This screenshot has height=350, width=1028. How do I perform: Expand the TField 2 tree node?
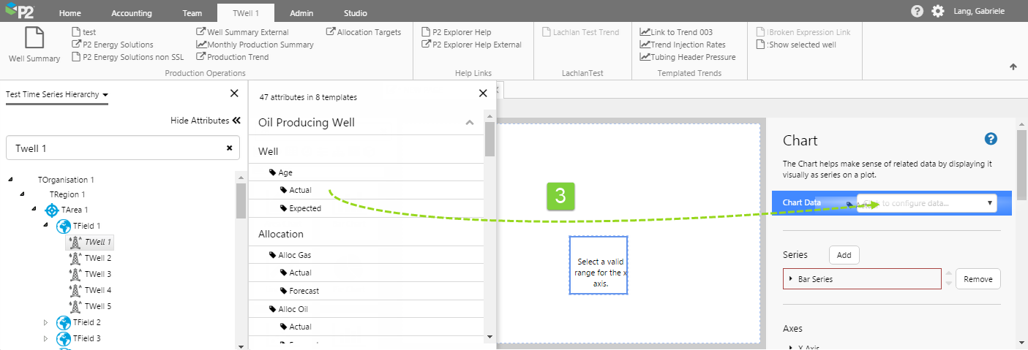coord(45,322)
